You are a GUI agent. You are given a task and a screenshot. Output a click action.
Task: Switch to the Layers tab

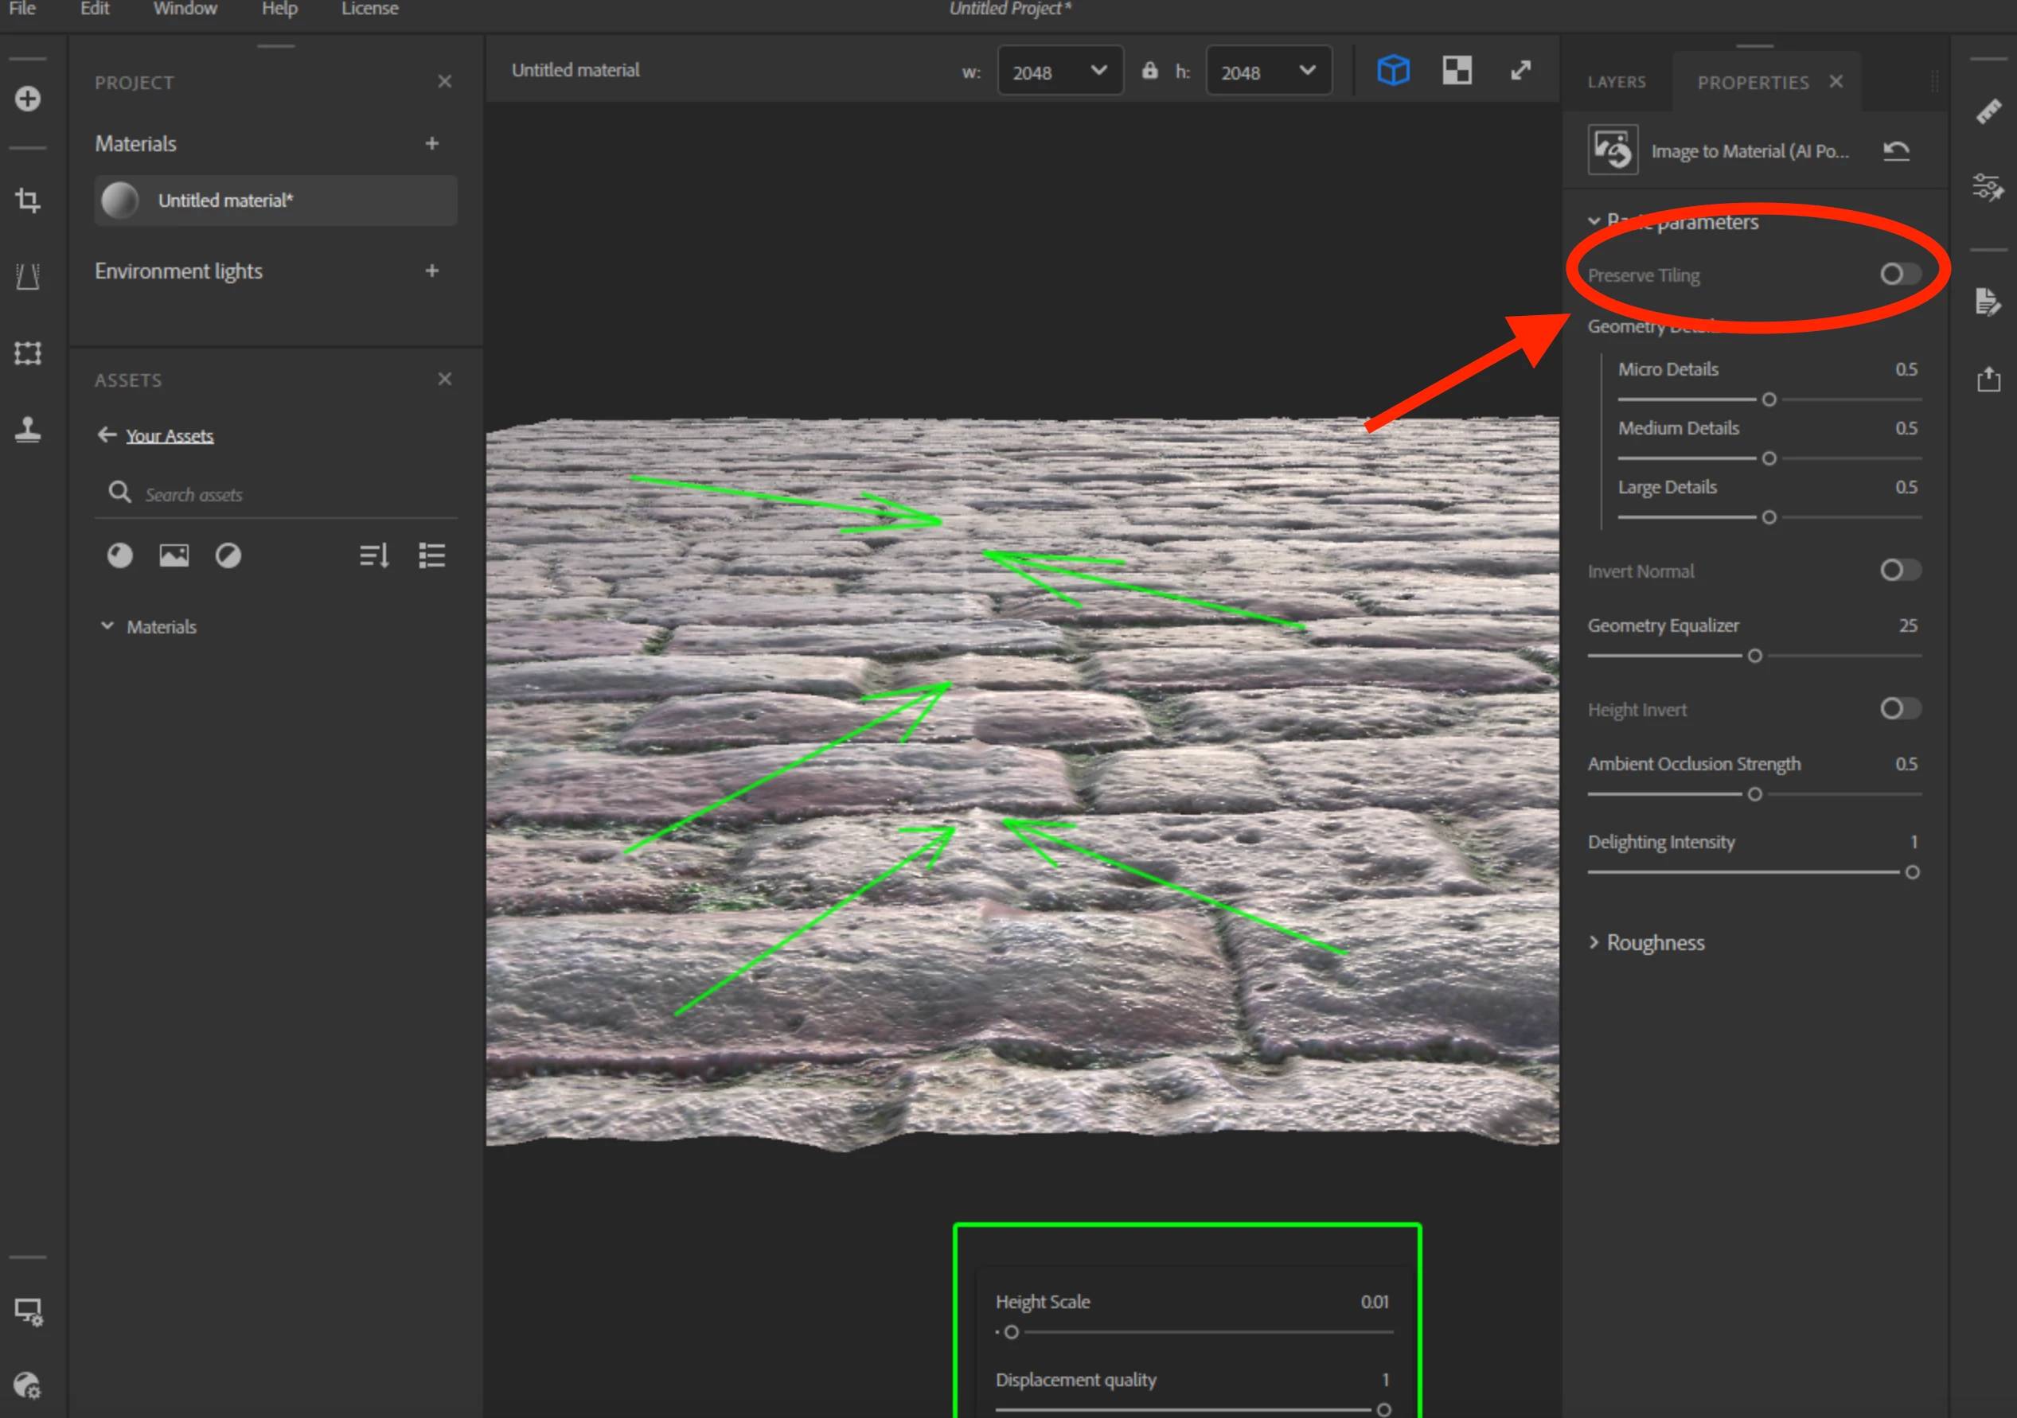point(1617,83)
